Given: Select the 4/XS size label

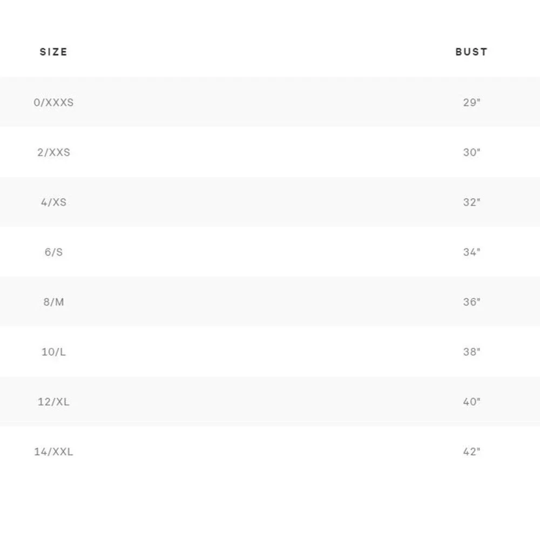Looking at the screenshot, I should point(53,202).
